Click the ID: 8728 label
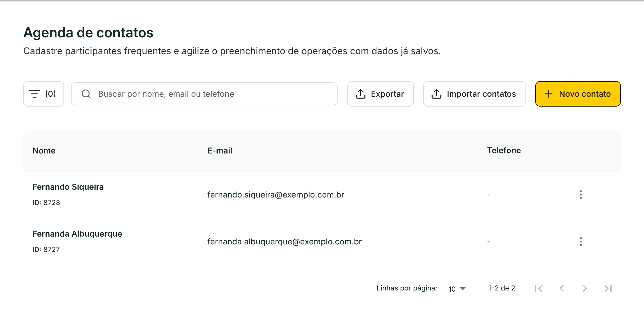The width and height of the screenshot is (644, 331). pyautogui.click(x=46, y=202)
